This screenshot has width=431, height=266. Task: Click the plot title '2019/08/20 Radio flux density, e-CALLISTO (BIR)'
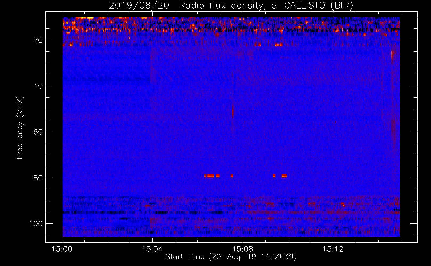click(x=231, y=5)
